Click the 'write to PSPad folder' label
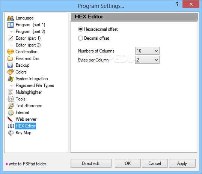 tap(27, 164)
